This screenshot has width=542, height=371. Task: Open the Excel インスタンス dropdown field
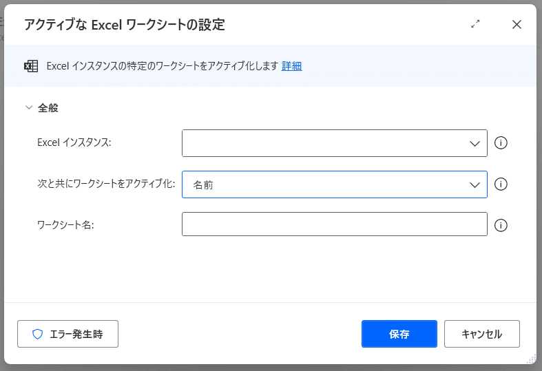(x=325, y=143)
